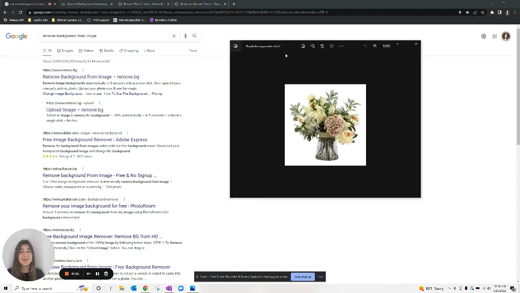This screenshot has width=520, height=293.
Task: Open the options menu for retoucher.online result
Action: 83,169
